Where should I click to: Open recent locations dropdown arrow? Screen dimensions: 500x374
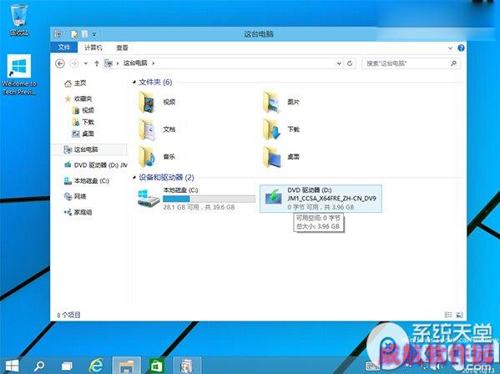tap(85, 63)
